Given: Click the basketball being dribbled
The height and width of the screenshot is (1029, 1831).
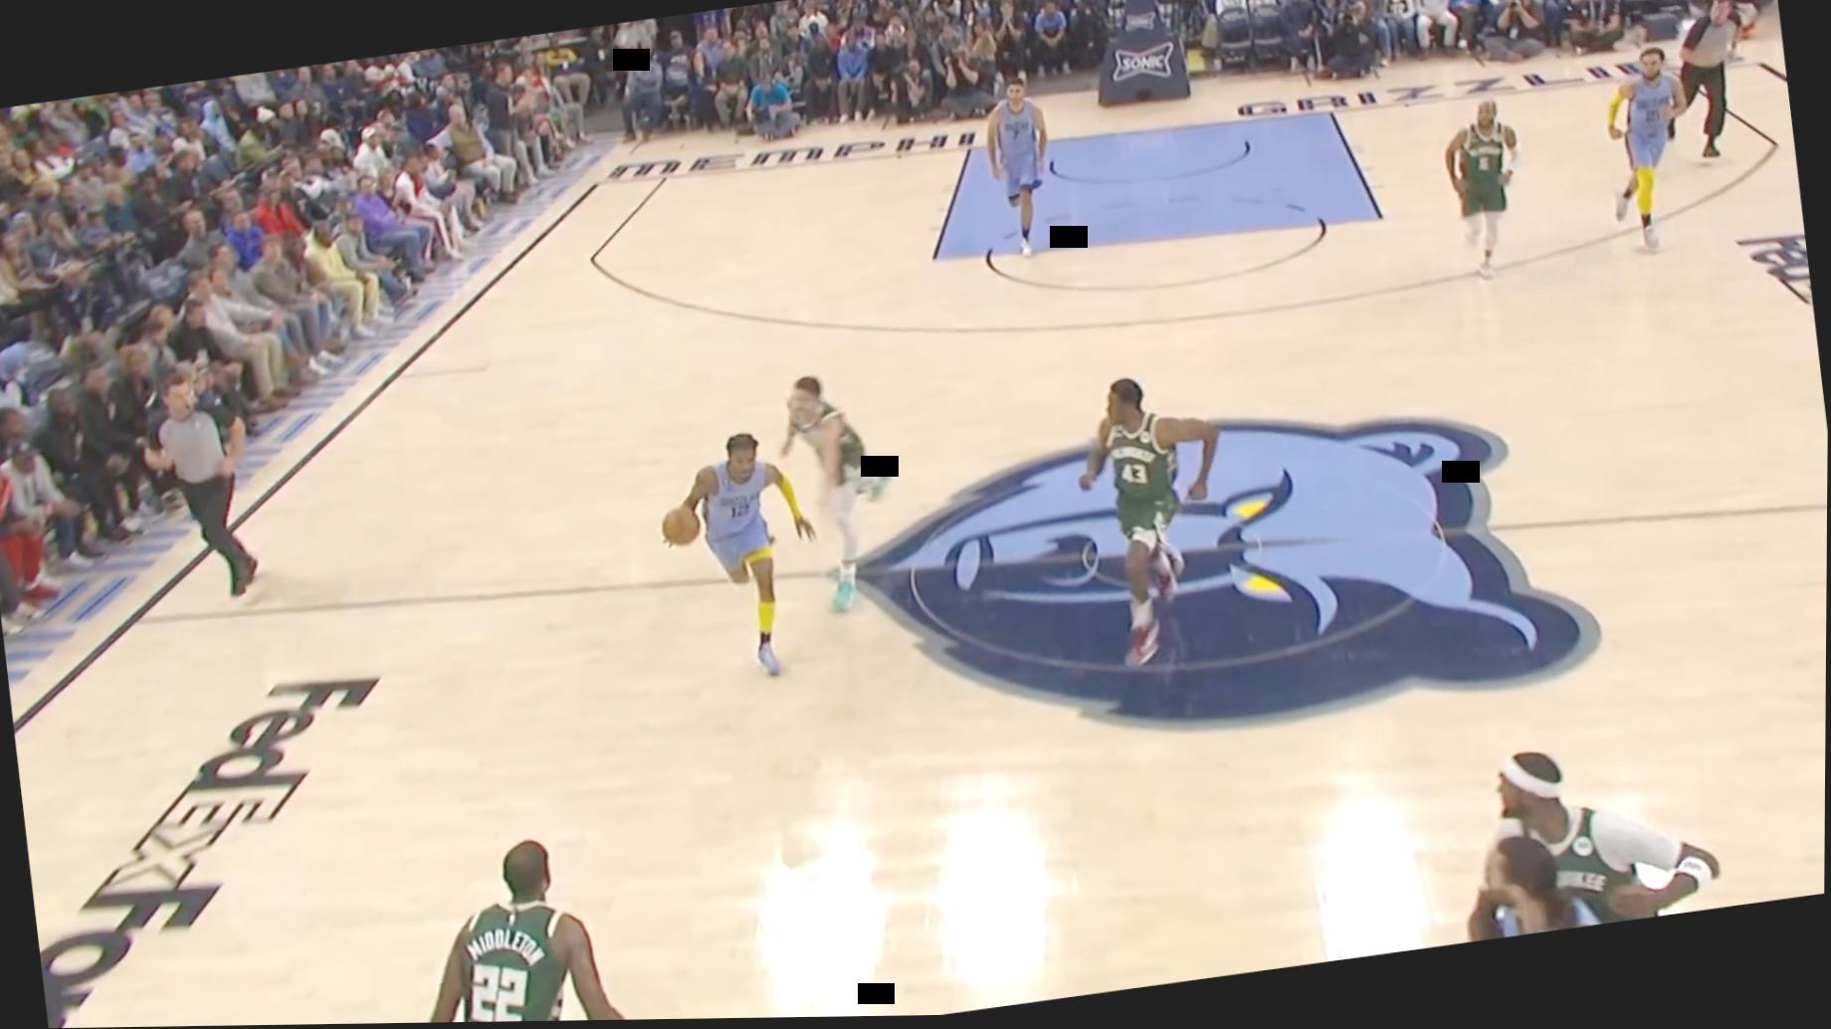Looking at the screenshot, I should 681,525.
